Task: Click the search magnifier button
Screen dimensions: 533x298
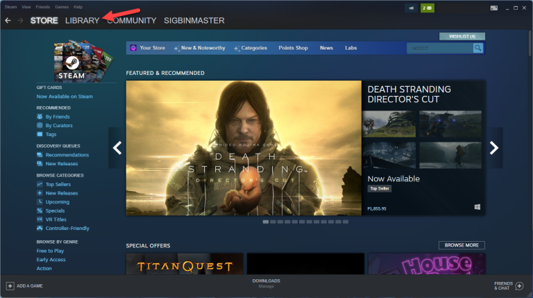Action: [478, 48]
